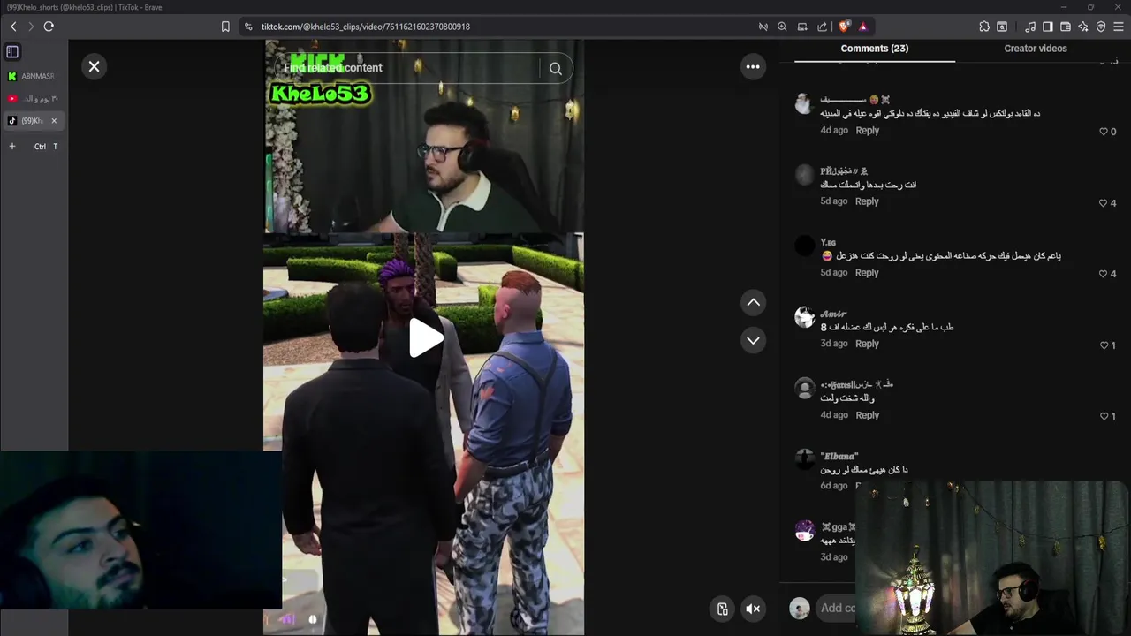Bookmark this page

[x=225, y=26]
